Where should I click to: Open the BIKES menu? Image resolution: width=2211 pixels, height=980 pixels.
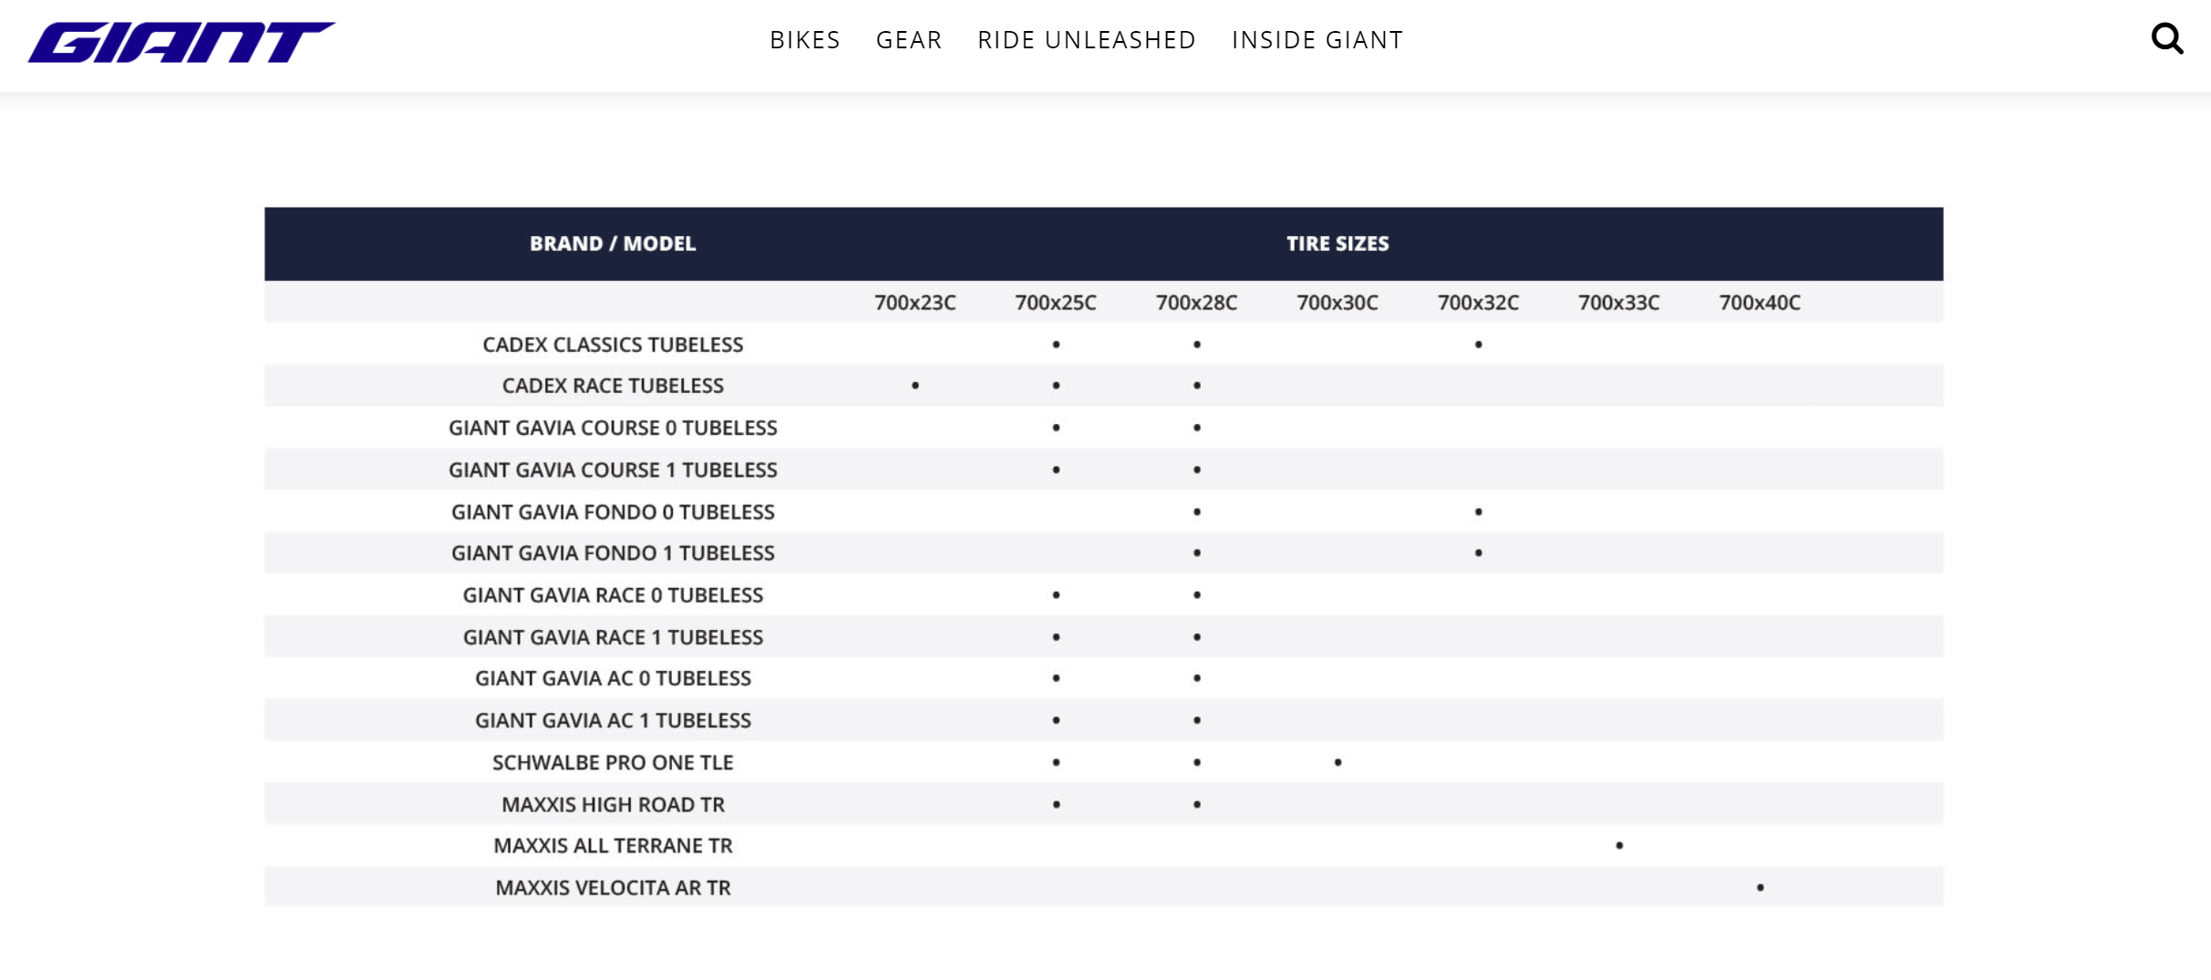(805, 40)
